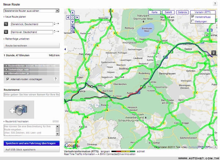Viewport: 220px width, 160px height.
Task: Click the Osnabrück, Deutschland start field
Action: click(32, 24)
